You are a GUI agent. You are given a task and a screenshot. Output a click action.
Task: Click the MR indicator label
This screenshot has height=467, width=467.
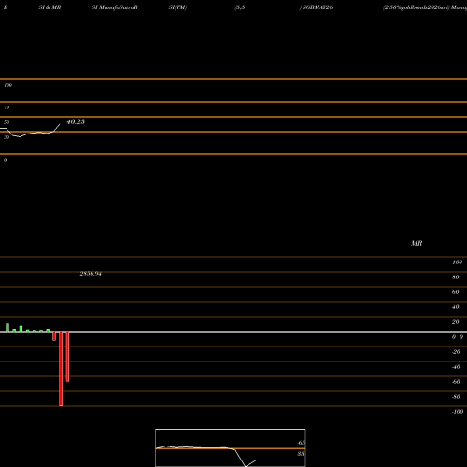(x=417, y=243)
